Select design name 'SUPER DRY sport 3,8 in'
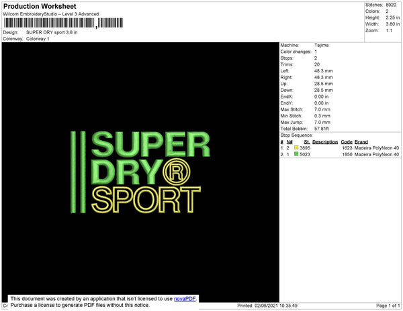The width and height of the screenshot is (403, 311). click(52, 33)
